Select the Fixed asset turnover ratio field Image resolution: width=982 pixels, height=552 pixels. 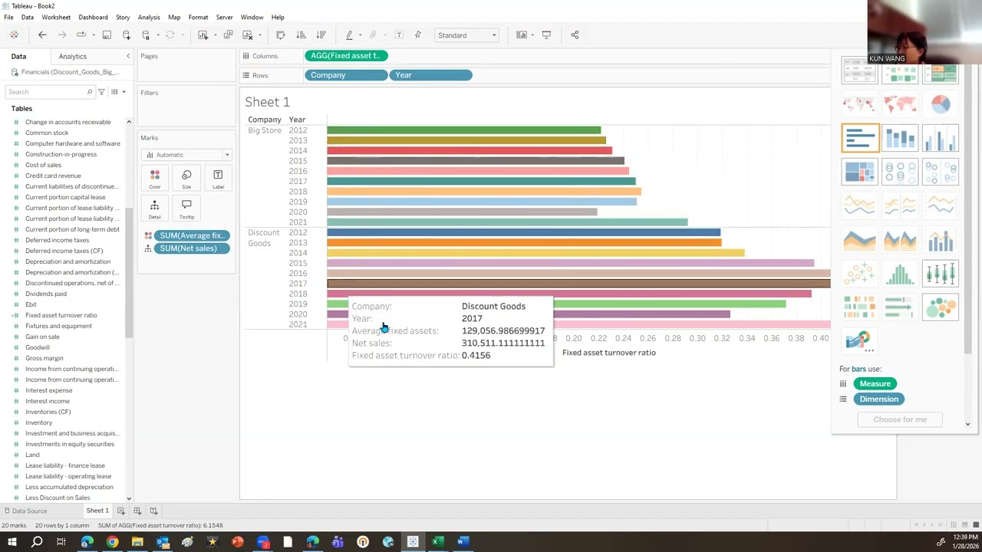point(61,315)
